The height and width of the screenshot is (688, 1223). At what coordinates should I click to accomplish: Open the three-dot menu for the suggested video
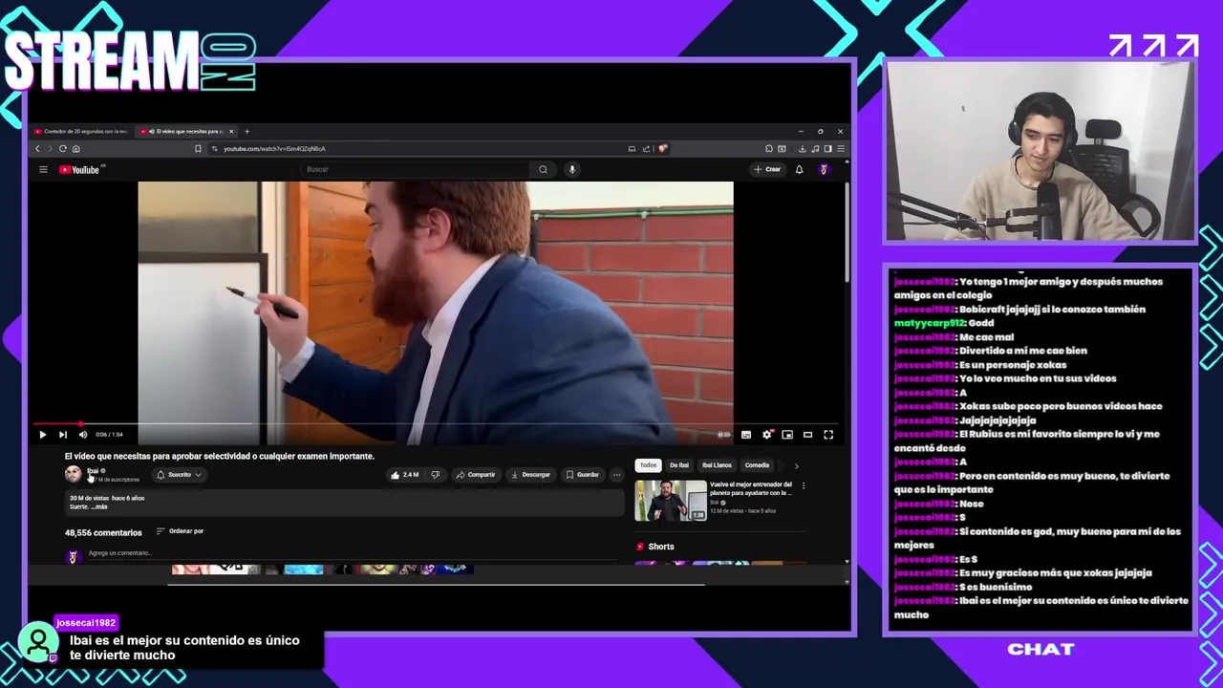(803, 485)
